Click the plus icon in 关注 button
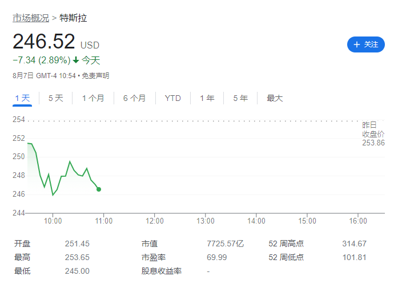 [x=357, y=44]
